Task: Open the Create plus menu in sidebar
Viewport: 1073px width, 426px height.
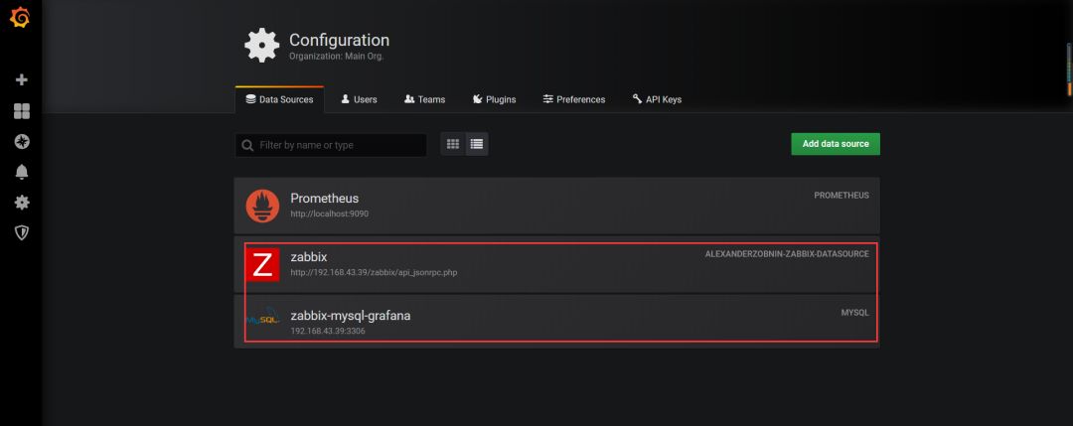Action: [21, 80]
